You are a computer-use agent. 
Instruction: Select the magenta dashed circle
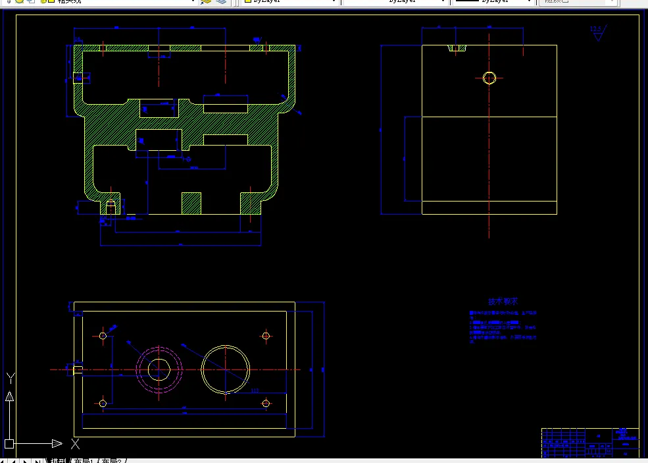(x=159, y=369)
